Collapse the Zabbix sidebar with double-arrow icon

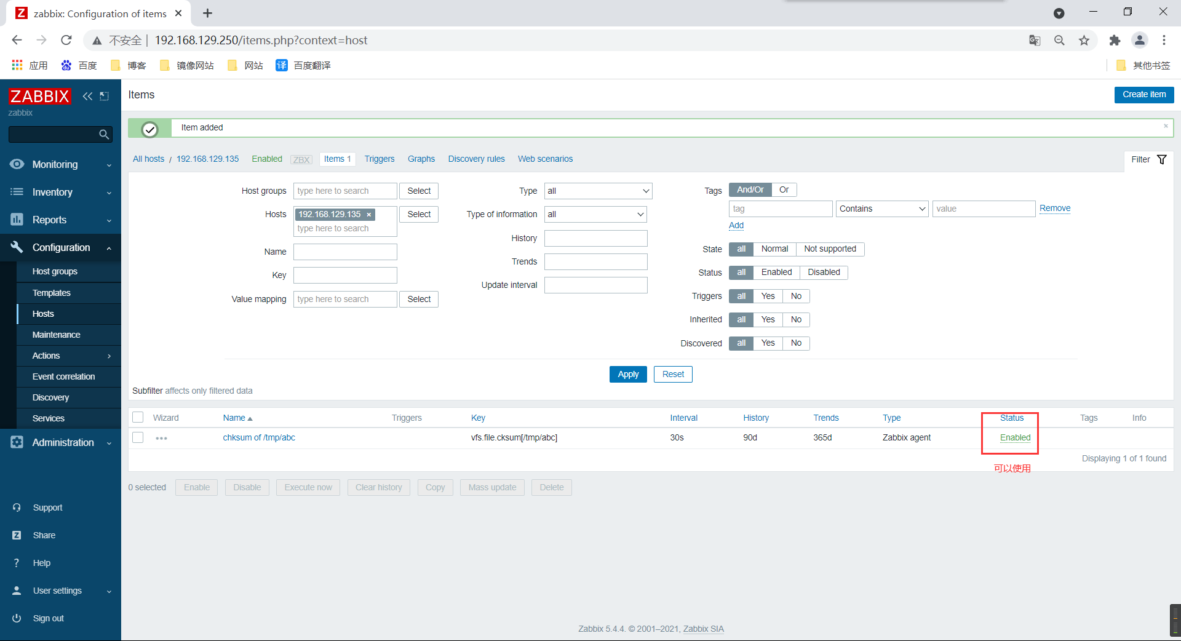coord(87,96)
